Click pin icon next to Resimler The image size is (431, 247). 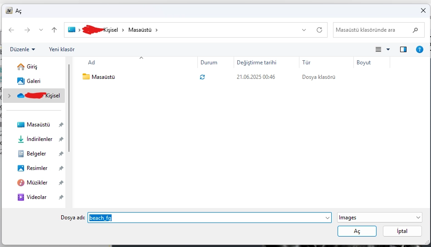click(x=61, y=168)
